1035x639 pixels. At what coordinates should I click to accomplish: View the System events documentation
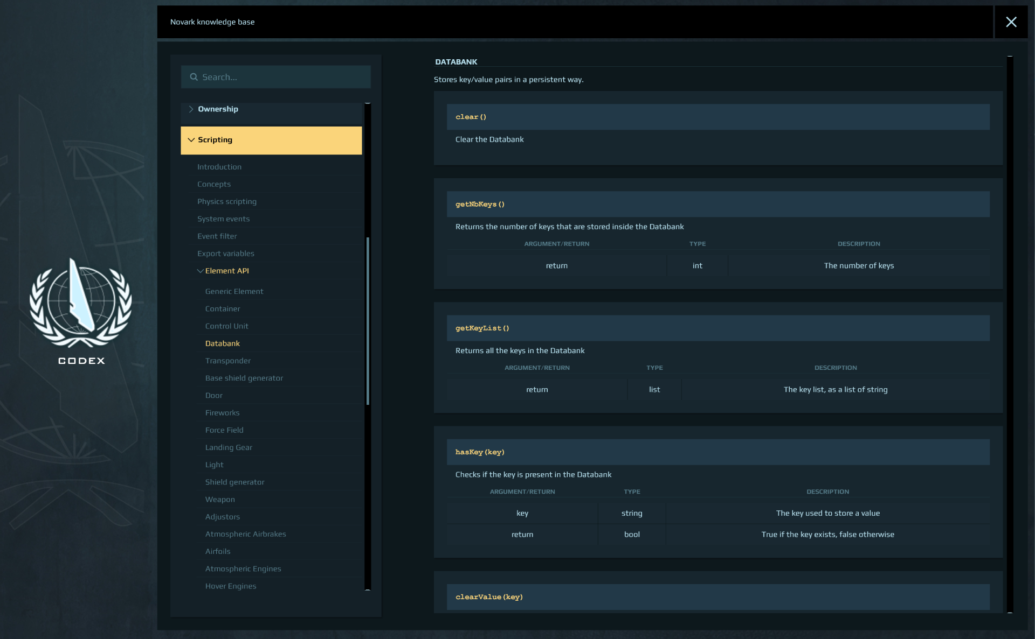tap(223, 219)
